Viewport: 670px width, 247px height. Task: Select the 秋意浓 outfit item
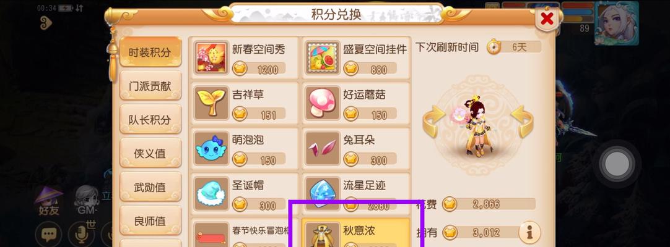coord(356,233)
